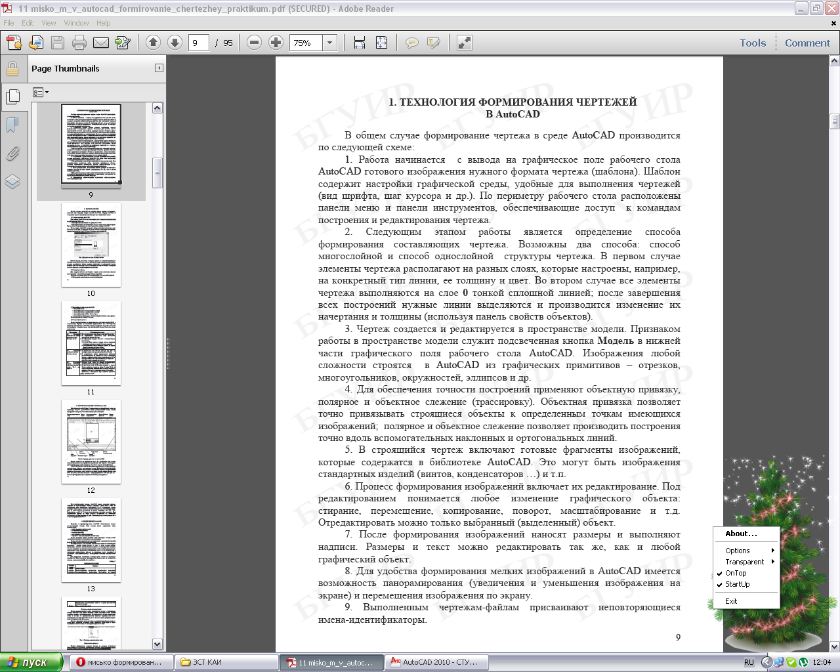840x672 pixels.
Task: Open the Window menu
Action: pyautogui.click(x=76, y=23)
